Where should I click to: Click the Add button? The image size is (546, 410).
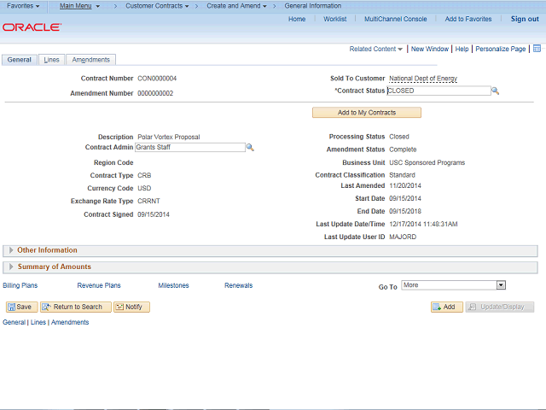447,307
